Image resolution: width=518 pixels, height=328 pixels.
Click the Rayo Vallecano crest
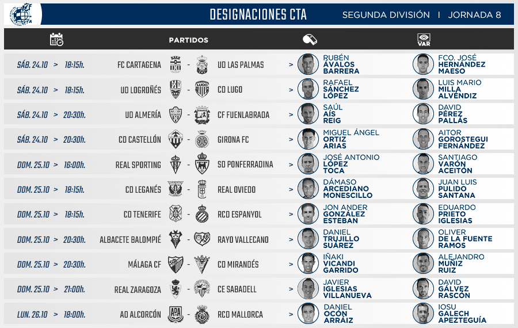(202, 239)
